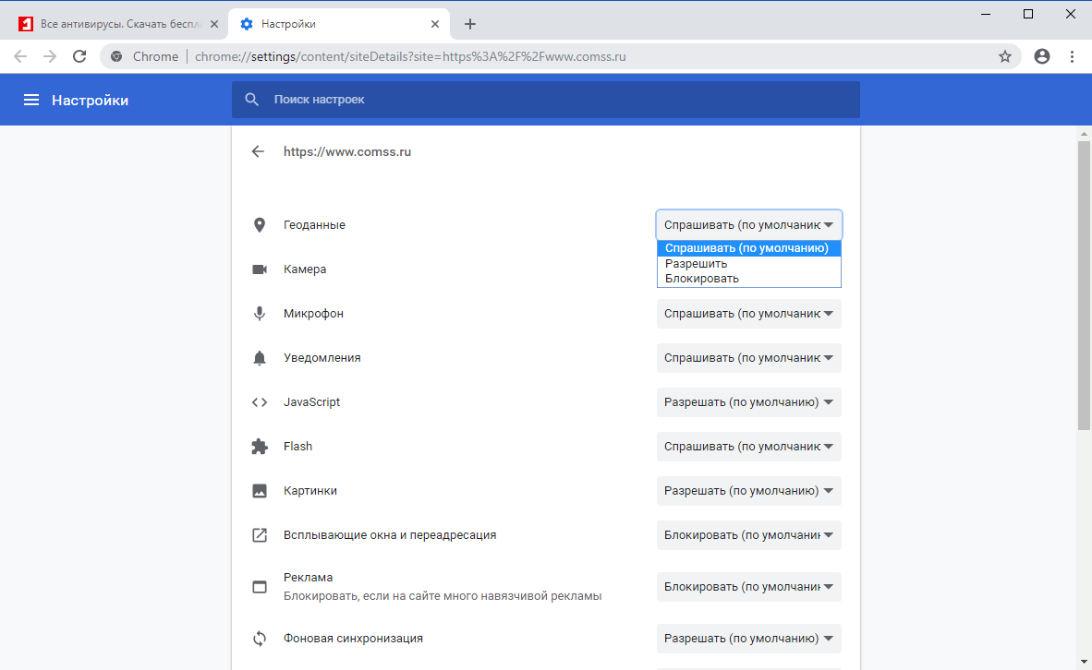Reload the page with the refresh icon
1092x670 pixels.
coord(80,56)
